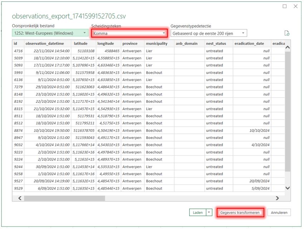The width and height of the screenshot is (304, 229).
Task: Select the latitude column header
Action: pos(80,43)
